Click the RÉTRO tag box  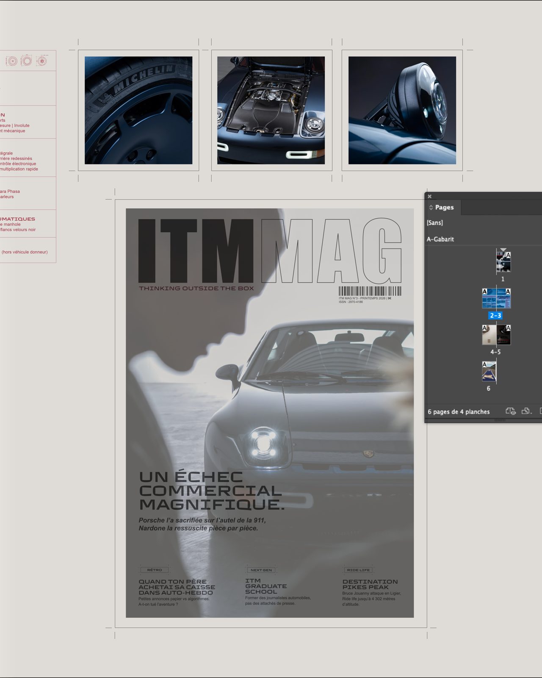point(155,570)
